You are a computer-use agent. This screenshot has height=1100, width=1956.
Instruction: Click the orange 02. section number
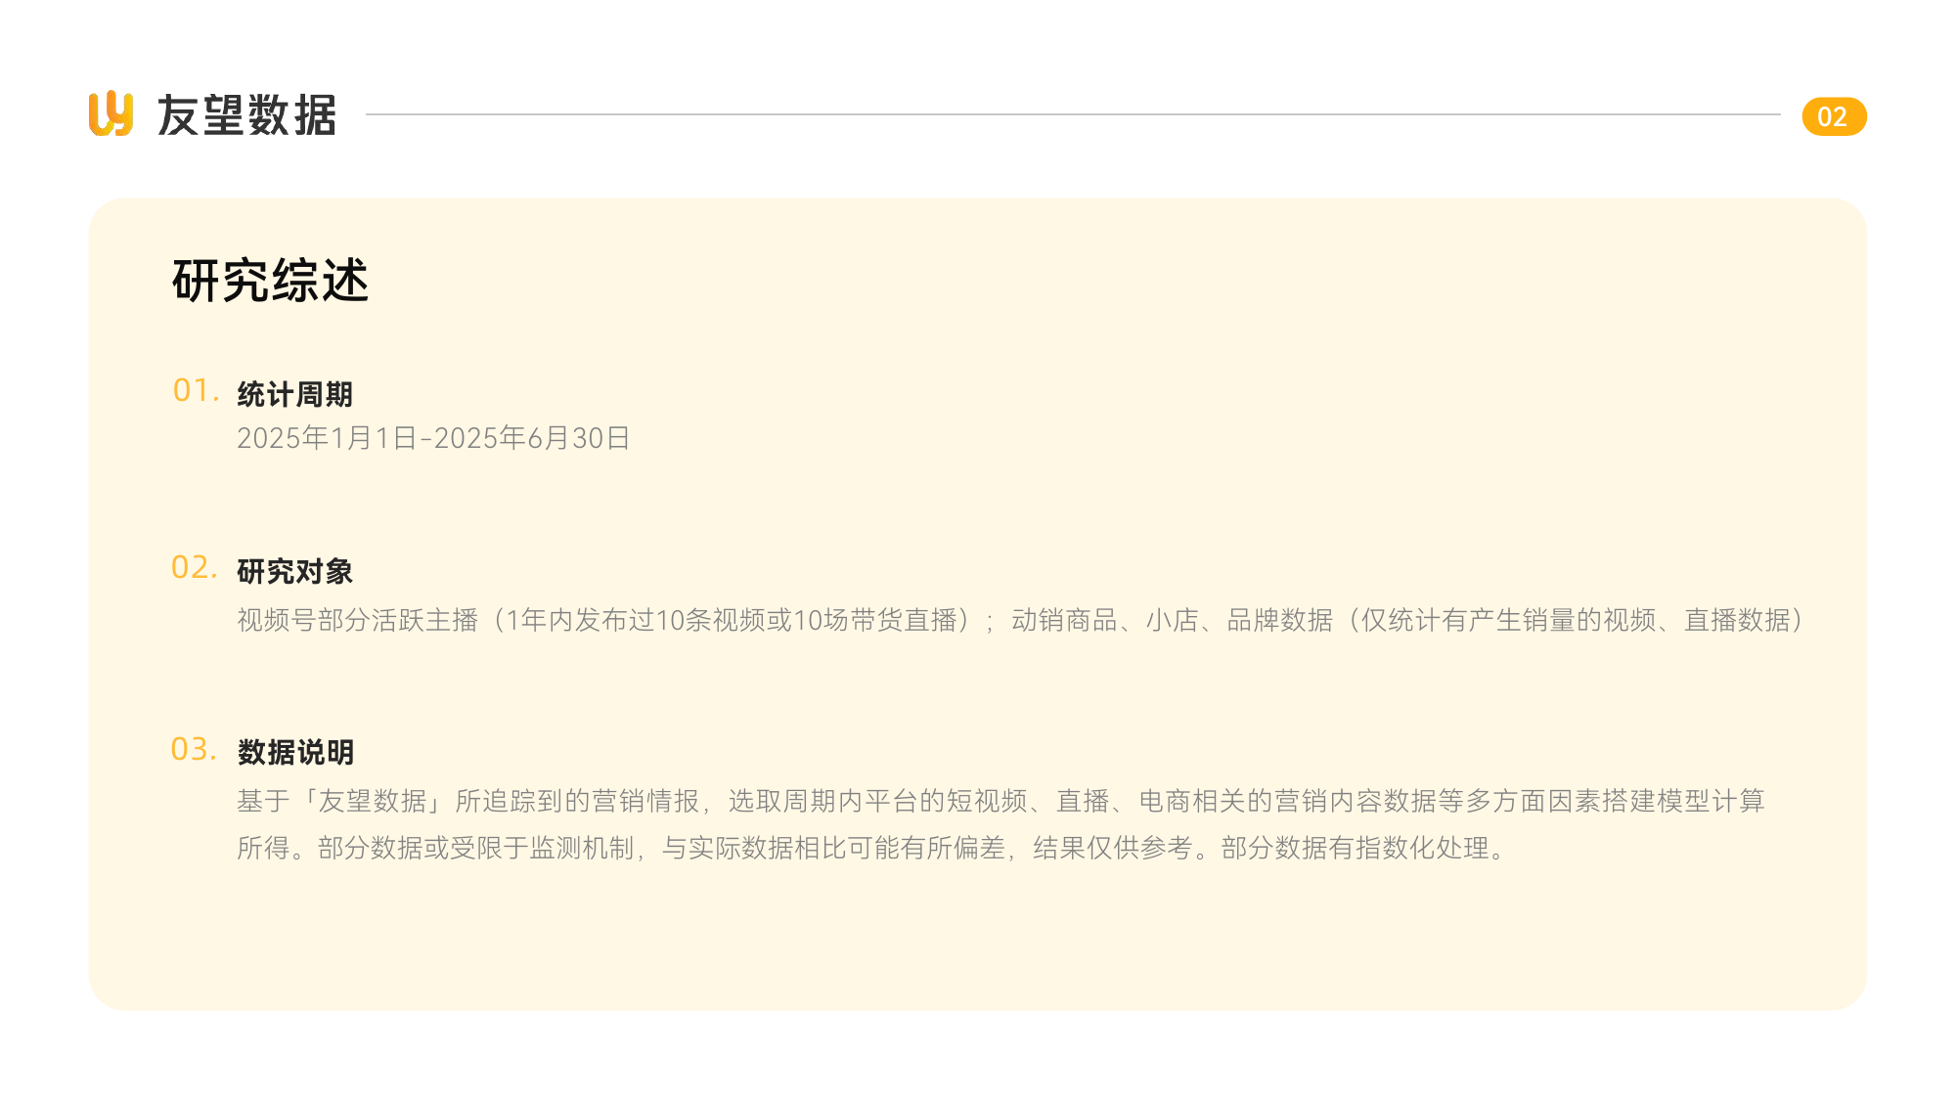pyautogui.click(x=194, y=567)
